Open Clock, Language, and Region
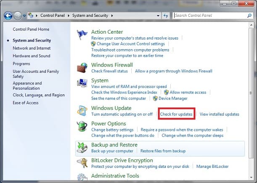257x183 pixels. pyautogui.click(x=39, y=95)
